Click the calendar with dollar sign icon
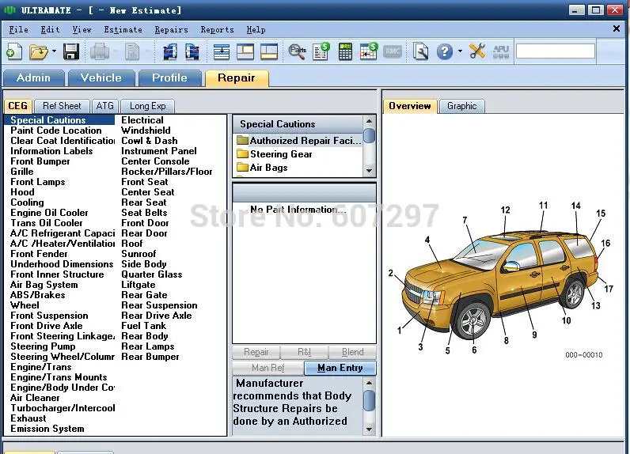 [x=369, y=51]
